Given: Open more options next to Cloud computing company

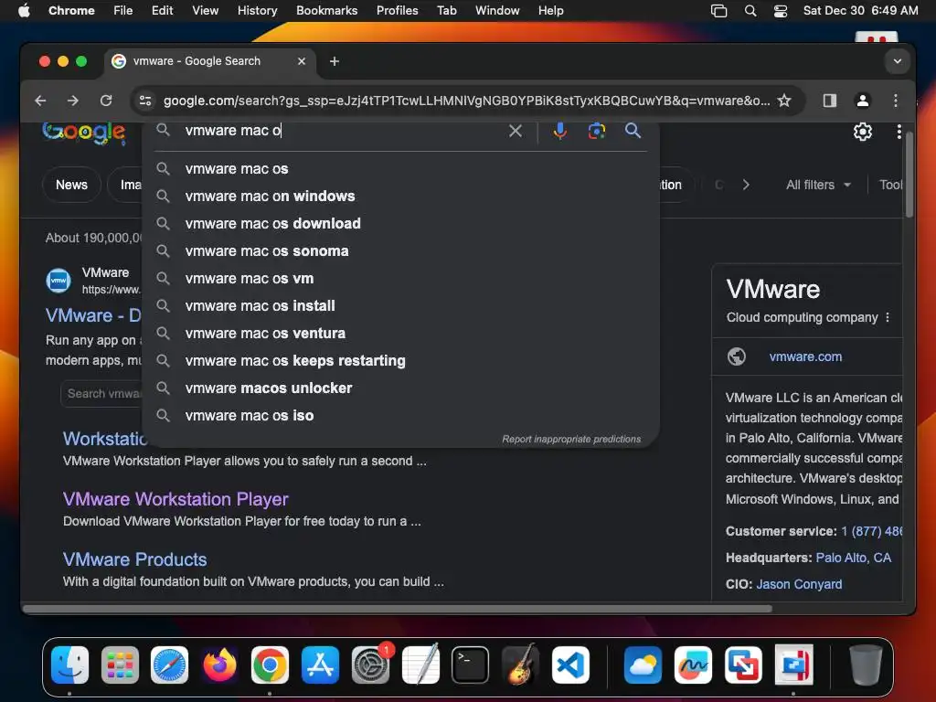Looking at the screenshot, I should coord(888,317).
